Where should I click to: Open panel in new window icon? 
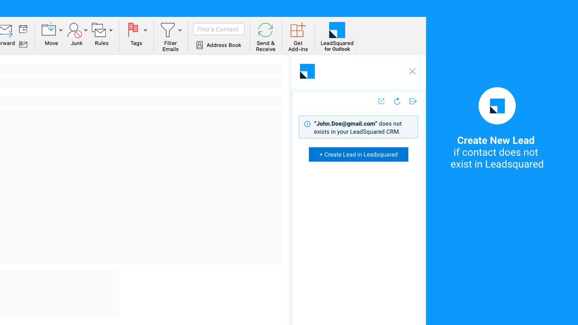pyautogui.click(x=381, y=101)
